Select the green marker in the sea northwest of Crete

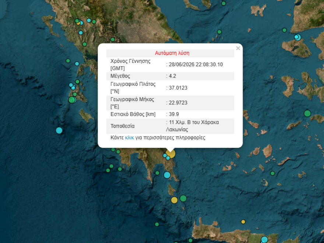click(157, 224)
